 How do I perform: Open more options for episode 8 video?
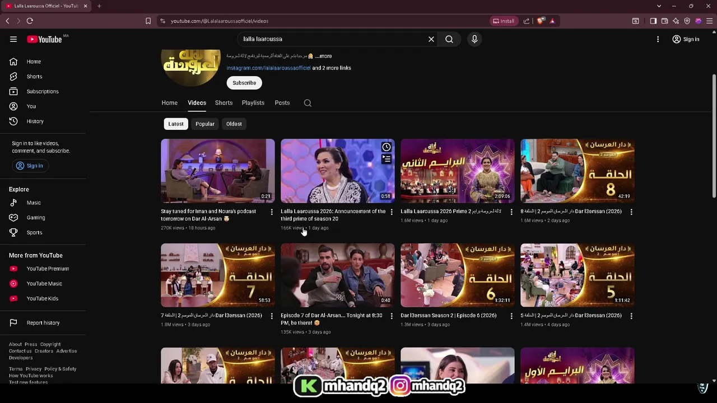click(631, 212)
